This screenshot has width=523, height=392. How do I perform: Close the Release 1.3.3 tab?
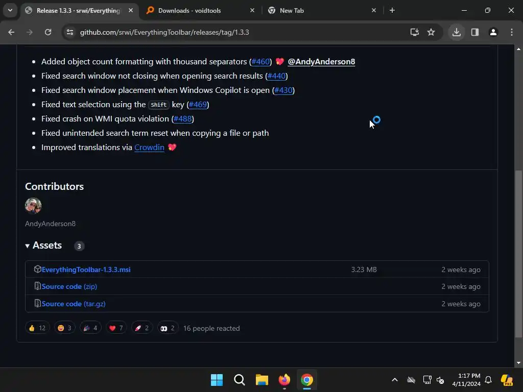point(131,10)
